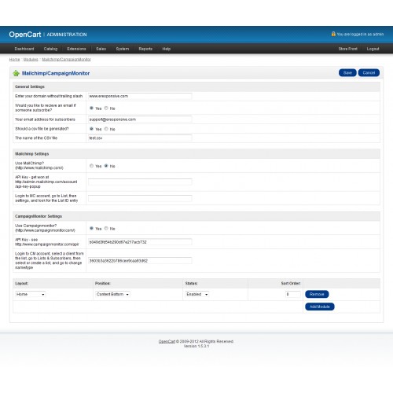This screenshot has height=393, width=393.
Task: Choose Yes for Use MailChimp
Action: coord(91,166)
